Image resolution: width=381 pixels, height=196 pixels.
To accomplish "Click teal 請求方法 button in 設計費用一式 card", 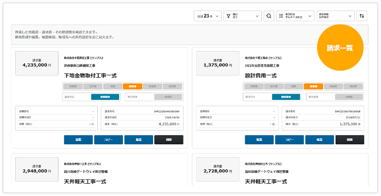I will point(286,97).
